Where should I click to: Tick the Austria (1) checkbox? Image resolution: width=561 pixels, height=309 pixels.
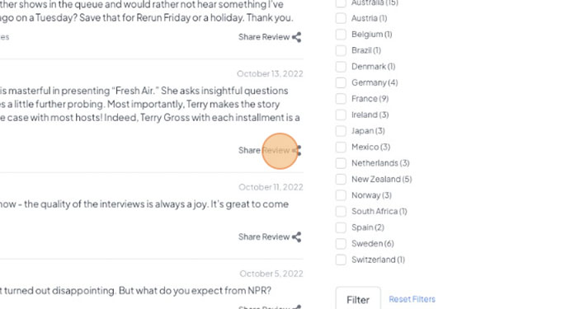coord(341,18)
